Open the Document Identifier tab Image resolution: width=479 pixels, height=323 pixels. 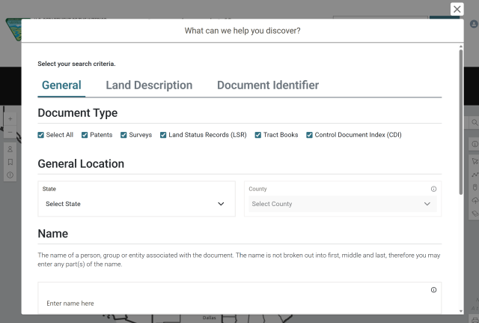(268, 85)
